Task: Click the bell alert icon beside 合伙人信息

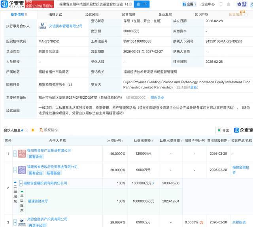Action: (x=32, y=130)
